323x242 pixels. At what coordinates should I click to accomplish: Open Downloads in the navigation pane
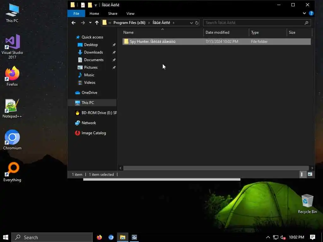point(93,52)
